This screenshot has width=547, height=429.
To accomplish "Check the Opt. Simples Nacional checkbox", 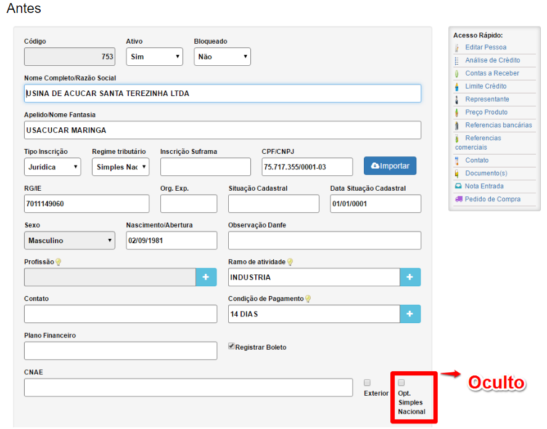I will pos(401,383).
